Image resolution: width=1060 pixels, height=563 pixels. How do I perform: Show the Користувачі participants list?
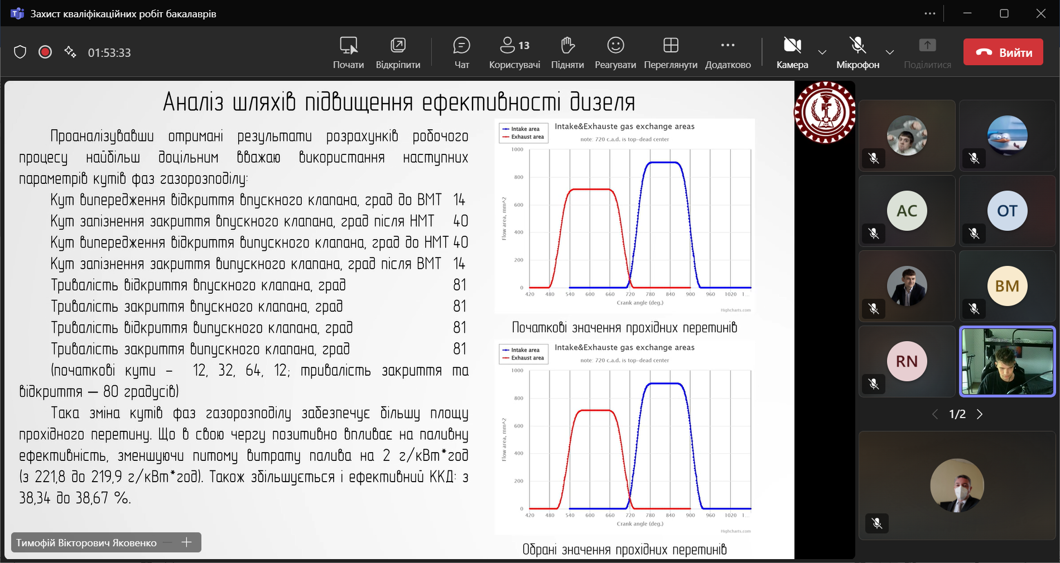pos(514,52)
